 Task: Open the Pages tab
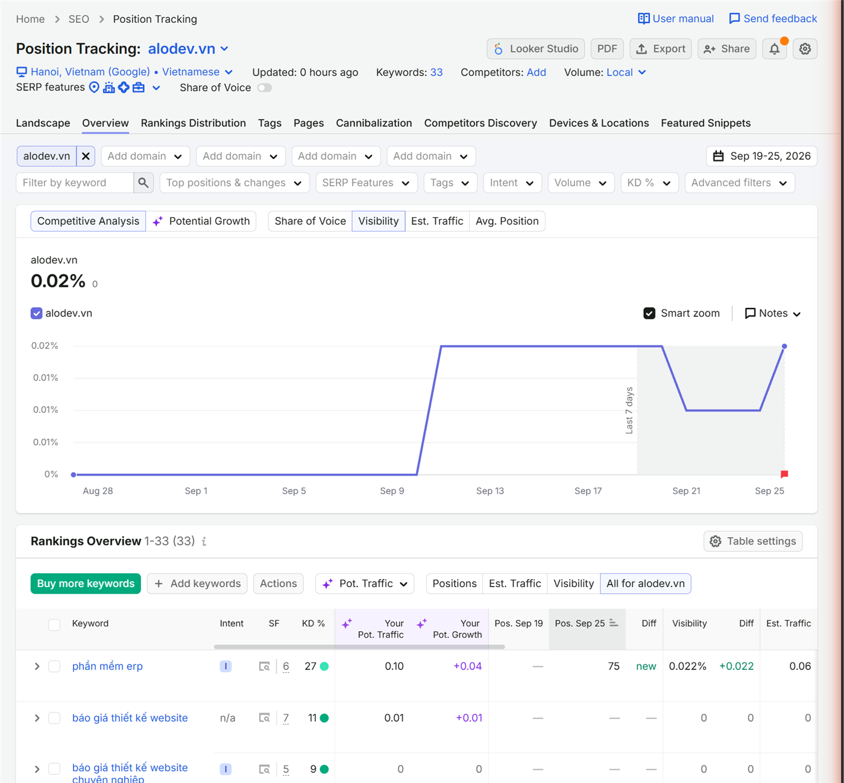coord(309,123)
